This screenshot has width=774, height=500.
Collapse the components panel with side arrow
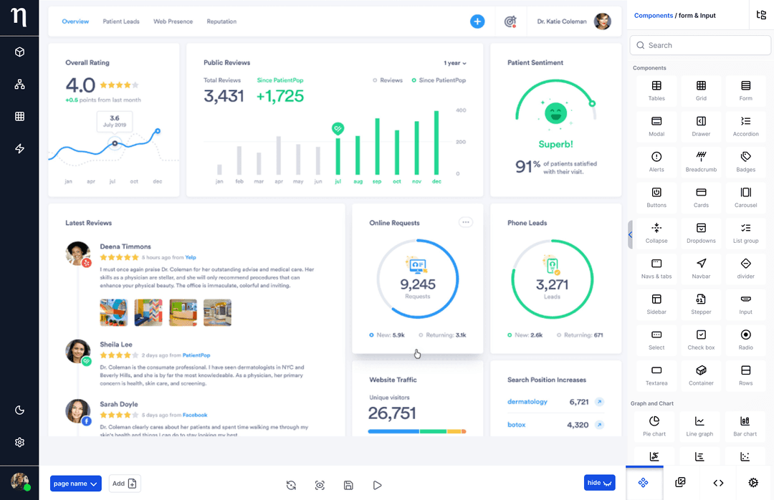point(630,234)
